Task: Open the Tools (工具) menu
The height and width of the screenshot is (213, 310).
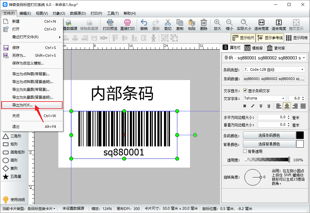Action: click(x=113, y=13)
